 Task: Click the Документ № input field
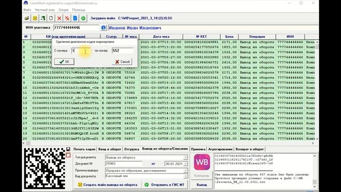pyautogui.click(x=123, y=164)
